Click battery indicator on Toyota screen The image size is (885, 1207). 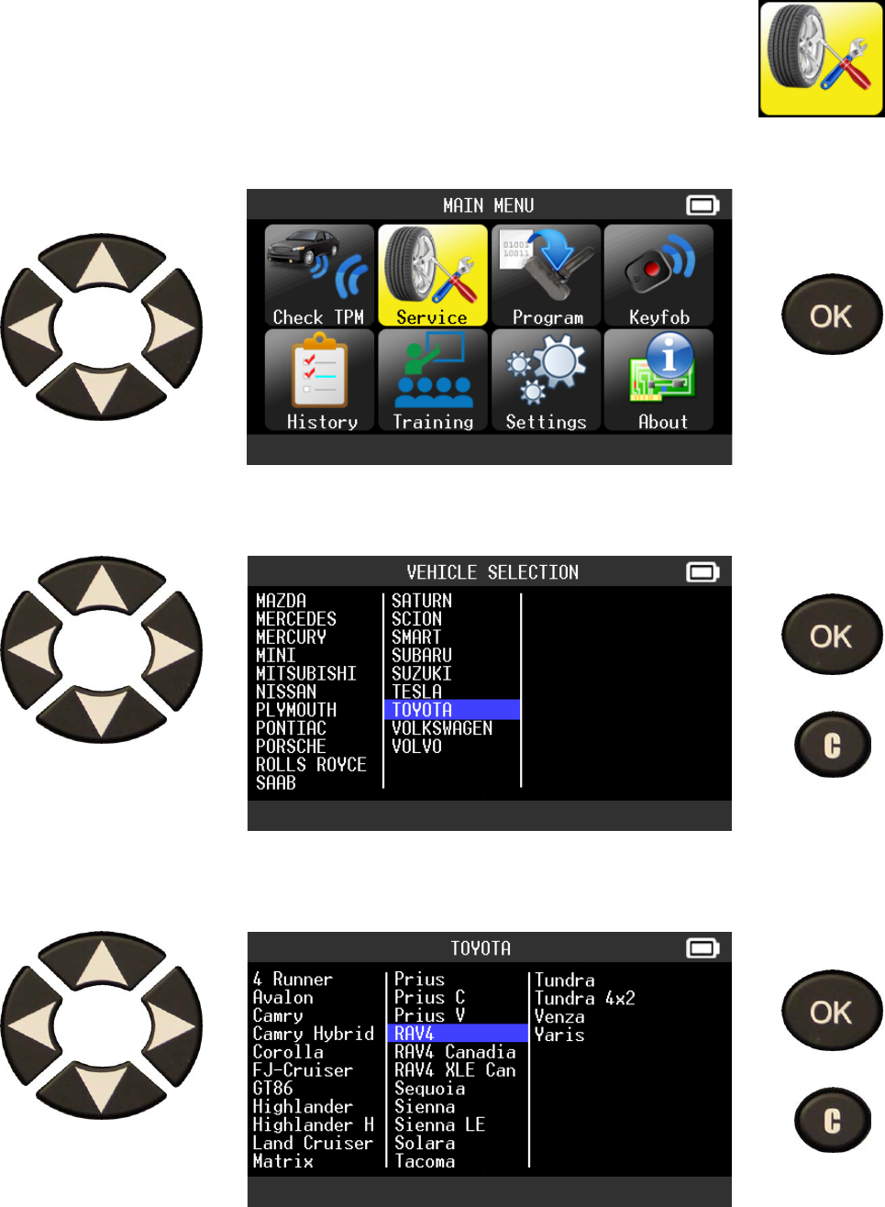pos(703,947)
